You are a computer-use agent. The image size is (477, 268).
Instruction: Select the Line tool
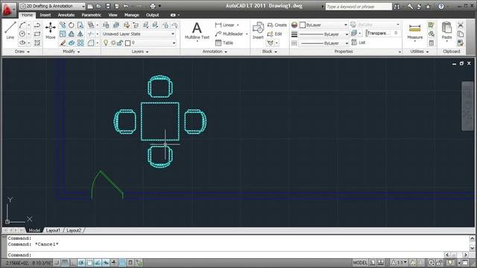(x=10, y=31)
